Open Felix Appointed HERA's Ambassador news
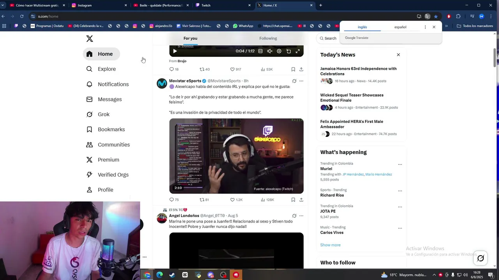The height and width of the screenshot is (280, 499). pyautogui.click(x=361, y=128)
